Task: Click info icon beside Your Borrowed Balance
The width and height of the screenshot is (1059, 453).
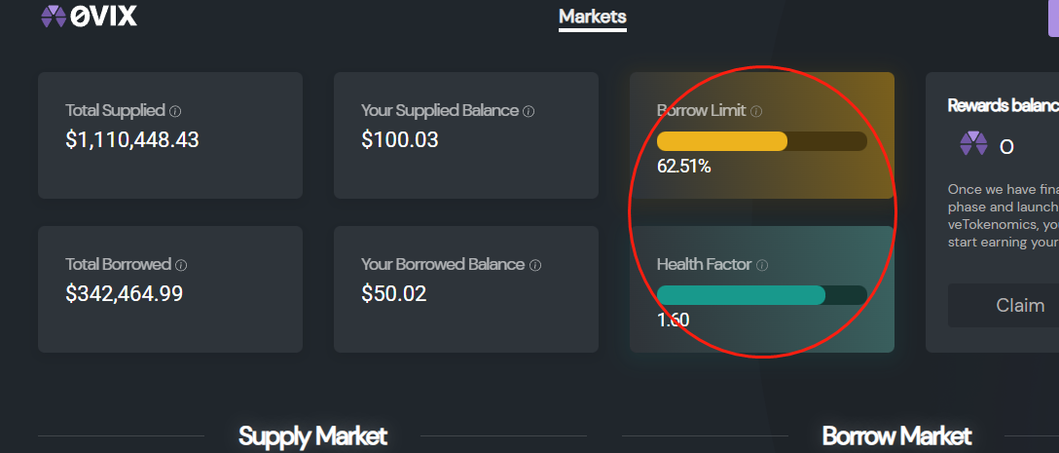Action: click(x=535, y=265)
